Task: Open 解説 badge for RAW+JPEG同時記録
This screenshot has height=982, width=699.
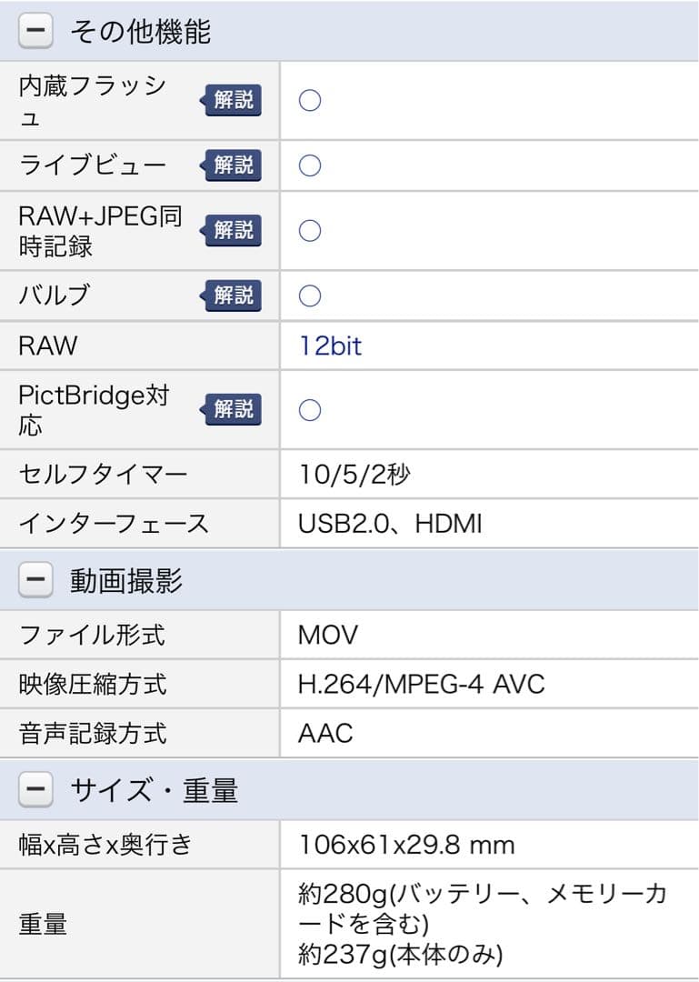Action: tap(232, 230)
